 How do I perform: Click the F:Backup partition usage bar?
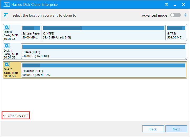pyautogui.click(x=104, y=66)
